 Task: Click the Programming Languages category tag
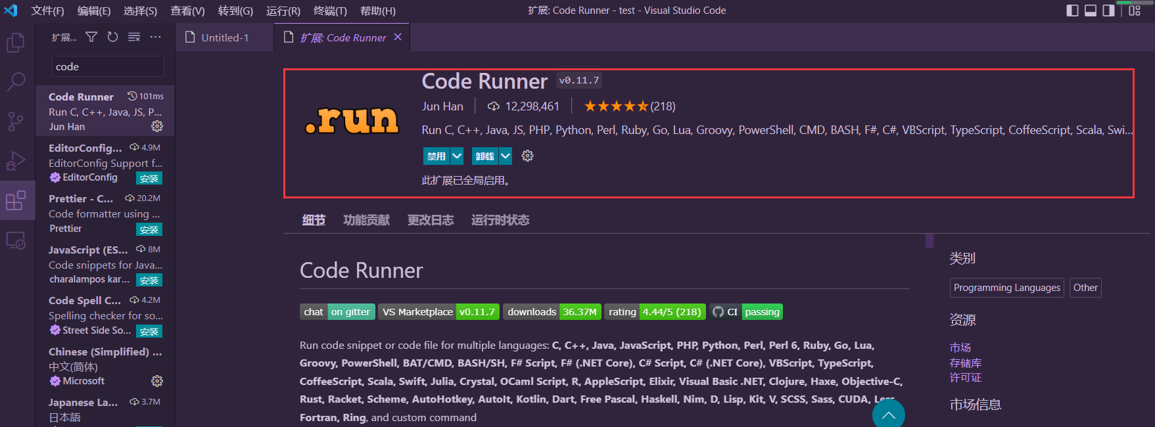click(x=1006, y=288)
